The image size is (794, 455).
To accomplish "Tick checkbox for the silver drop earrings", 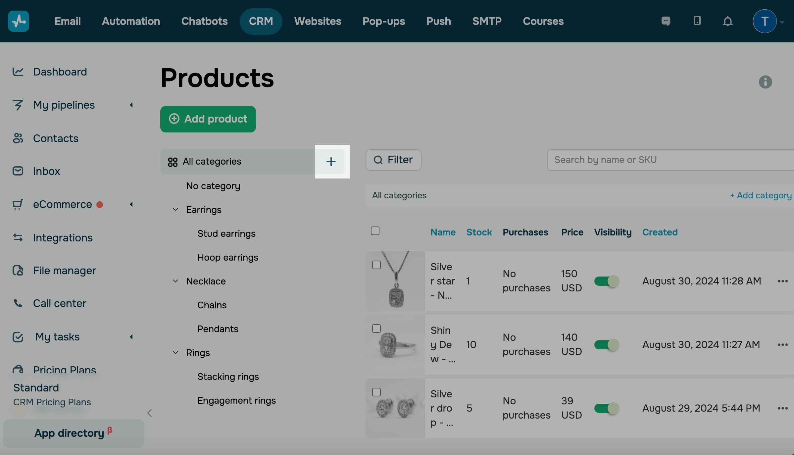I will (x=376, y=392).
